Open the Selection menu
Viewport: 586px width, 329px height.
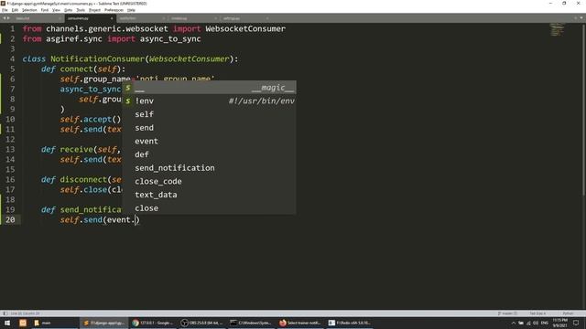(29, 10)
